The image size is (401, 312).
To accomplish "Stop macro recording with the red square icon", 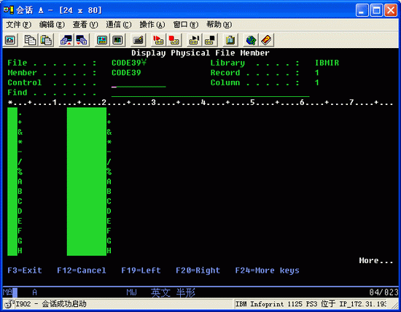I will coord(174,40).
